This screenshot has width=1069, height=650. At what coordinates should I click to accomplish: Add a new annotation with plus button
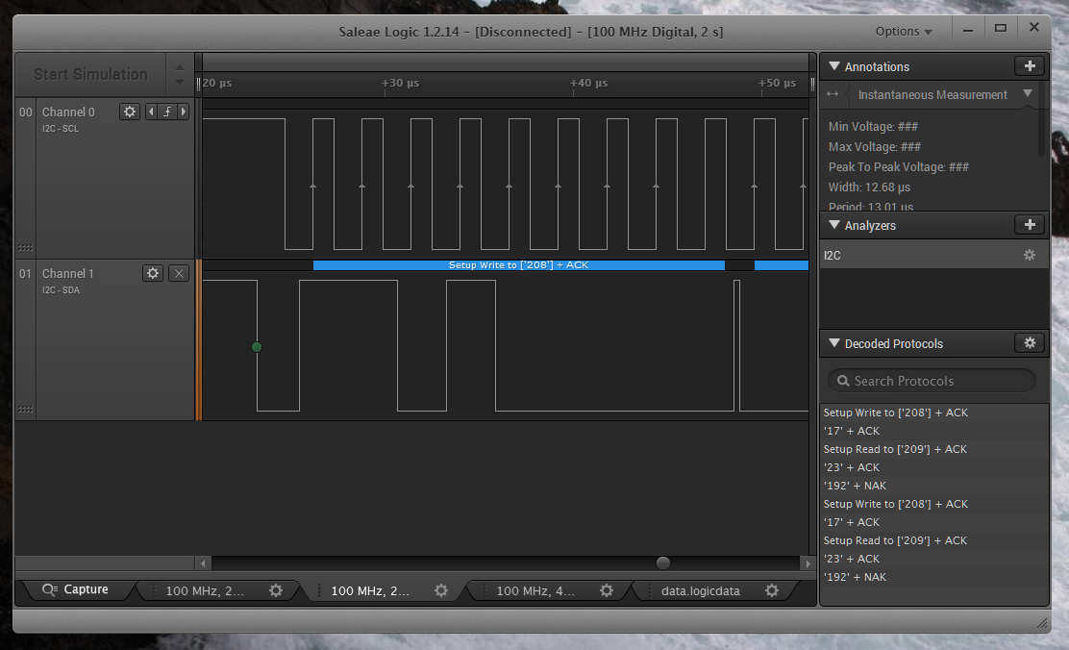pos(1030,66)
